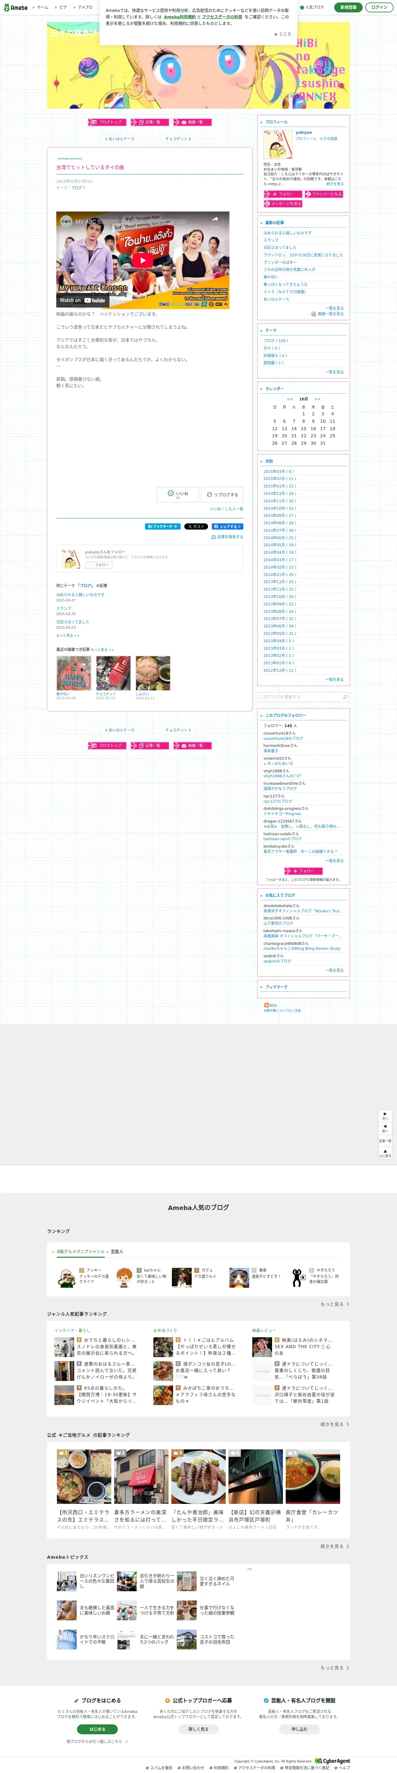Screen dimensions: 397x1773
Task: Click 上に戻る back-to-top arrow
Action: pyautogui.click(x=385, y=1153)
